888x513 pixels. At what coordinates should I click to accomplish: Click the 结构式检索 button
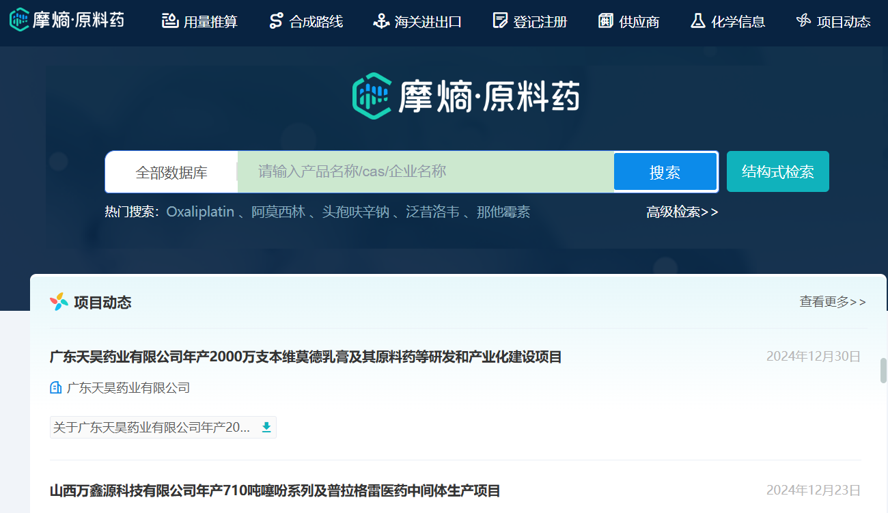(778, 171)
